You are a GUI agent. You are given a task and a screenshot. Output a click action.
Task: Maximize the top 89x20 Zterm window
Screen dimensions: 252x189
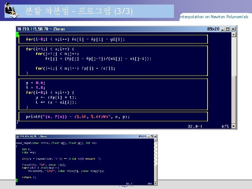227,29
